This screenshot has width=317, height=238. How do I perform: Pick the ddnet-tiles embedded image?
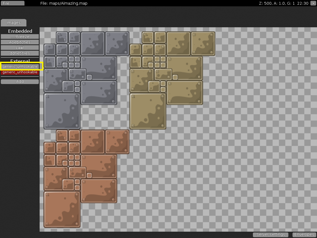(20, 53)
